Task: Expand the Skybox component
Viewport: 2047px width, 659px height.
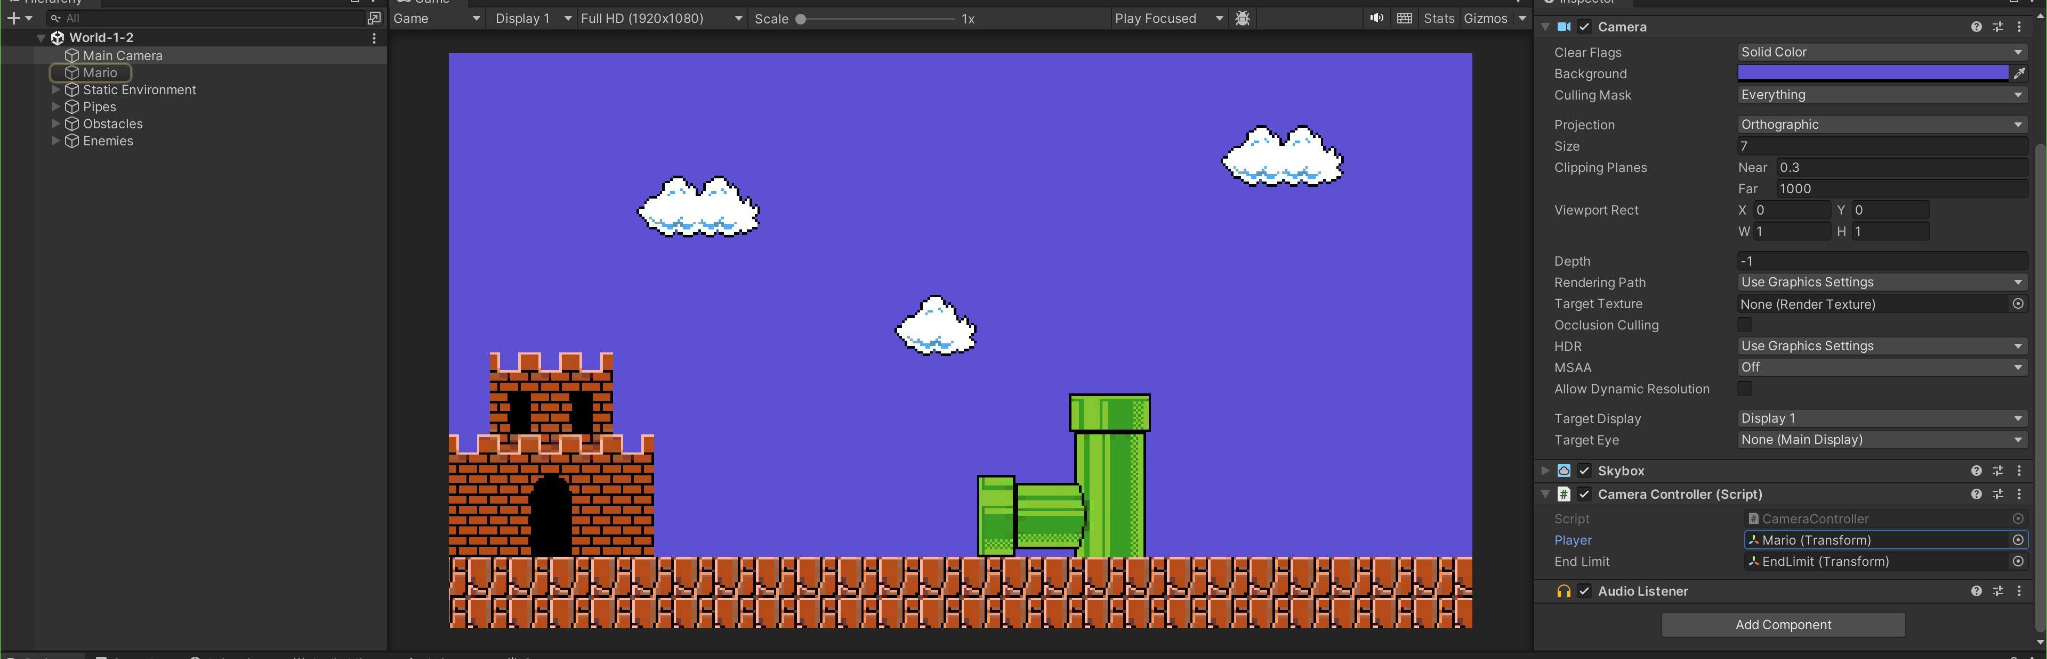Action: tap(1545, 471)
